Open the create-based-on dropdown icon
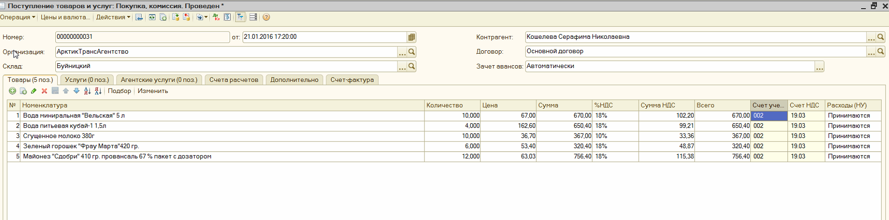Viewport: 889px width, 220px height. point(202,17)
